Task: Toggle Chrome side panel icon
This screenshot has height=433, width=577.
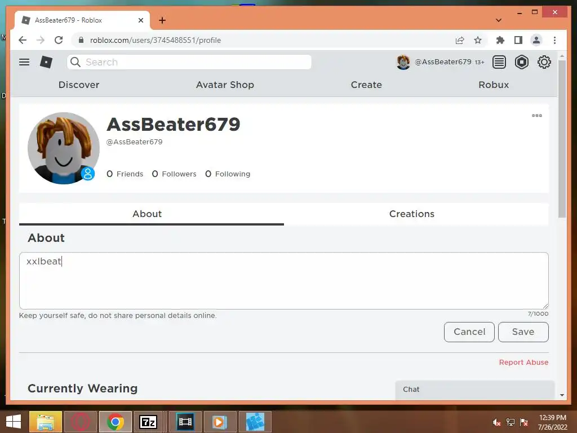Action: [x=518, y=40]
